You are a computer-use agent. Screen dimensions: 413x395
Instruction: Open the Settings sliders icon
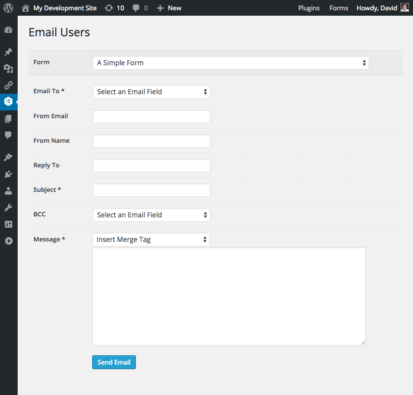tap(8, 224)
